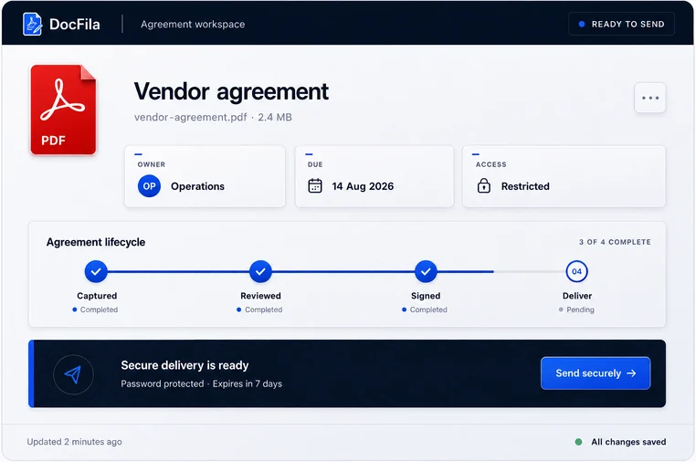Select the pending 04 Deliver step marker

click(x=576, y=271)
